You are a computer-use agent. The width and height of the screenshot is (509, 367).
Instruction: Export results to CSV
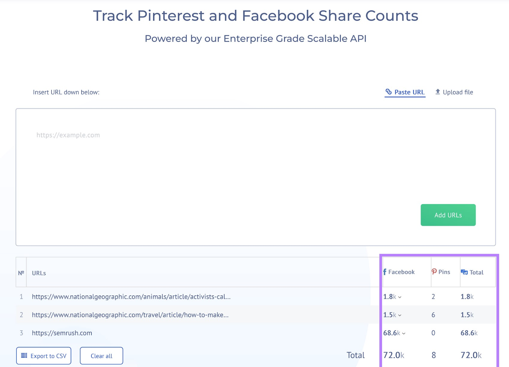44,356
